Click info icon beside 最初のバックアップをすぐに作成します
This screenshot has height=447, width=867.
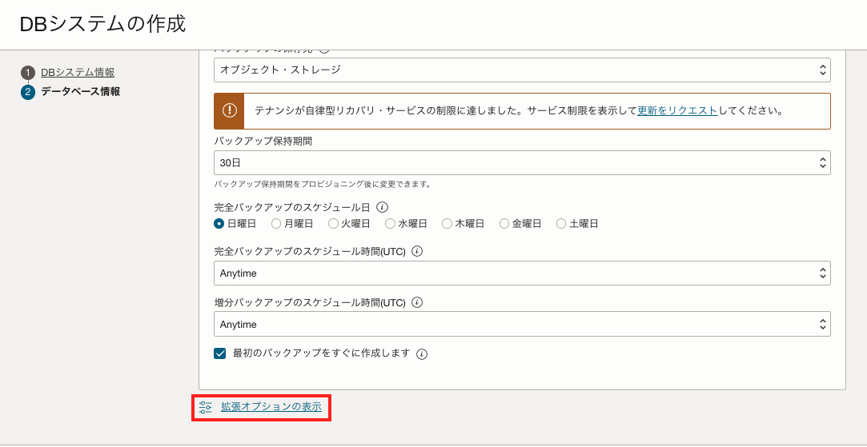[x=422, y=353]
